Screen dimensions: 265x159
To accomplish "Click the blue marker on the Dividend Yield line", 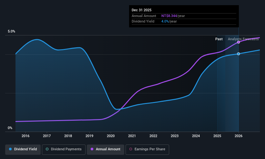I will coord(239,54).
